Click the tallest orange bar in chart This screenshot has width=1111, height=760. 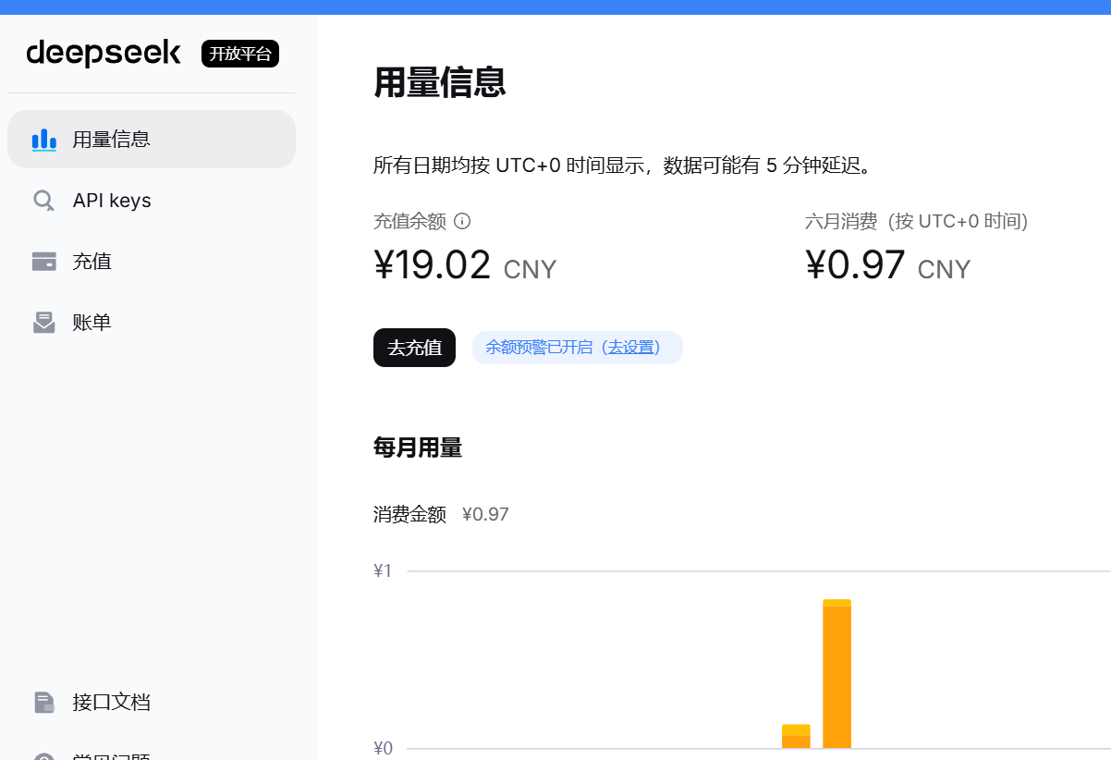coord(836,674)
